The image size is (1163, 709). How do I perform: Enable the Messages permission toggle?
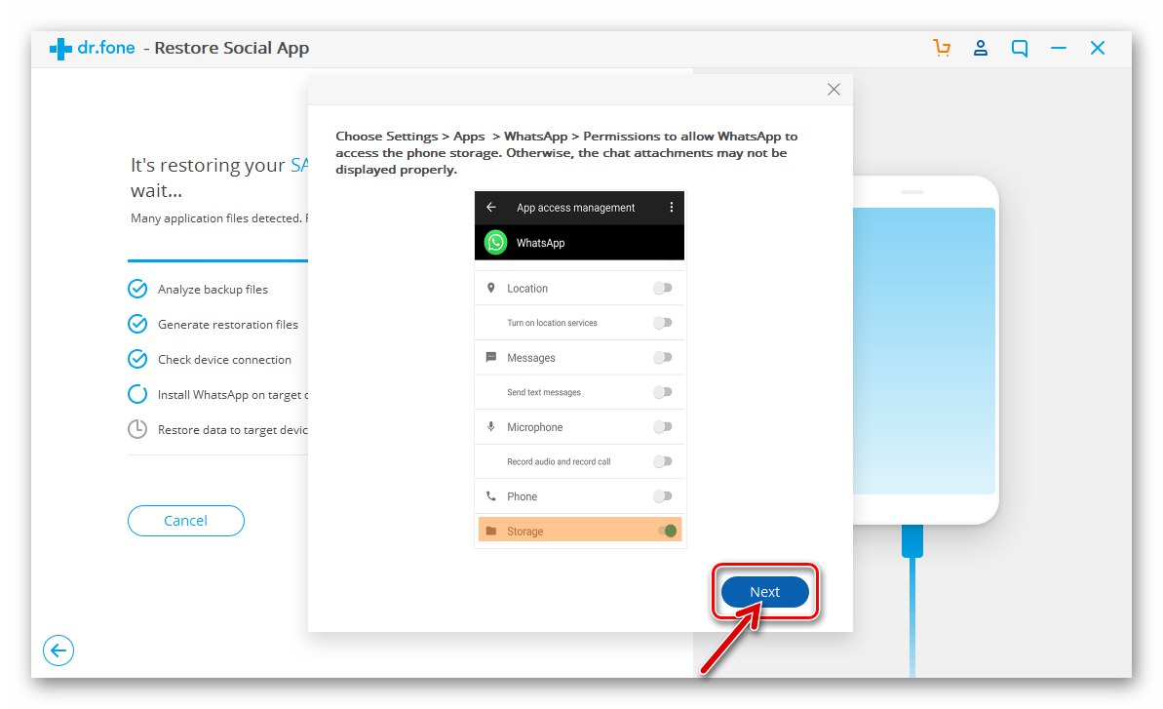point(664,357)
